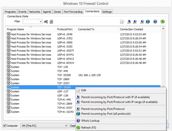The image size is (172, 131).
Task: Click icon of System UDP :137 row
Action: coord(9,91)
